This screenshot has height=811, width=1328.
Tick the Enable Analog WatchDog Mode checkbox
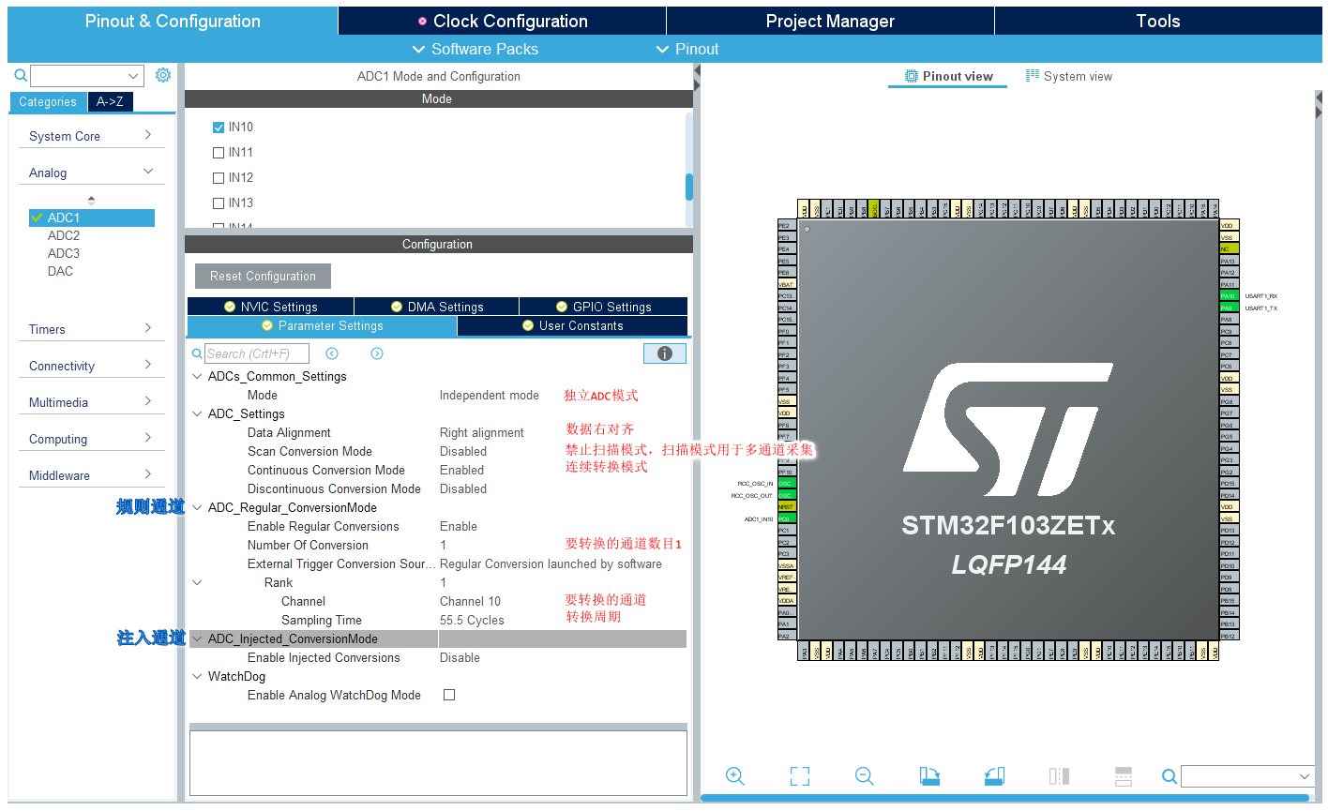point(449,695)
